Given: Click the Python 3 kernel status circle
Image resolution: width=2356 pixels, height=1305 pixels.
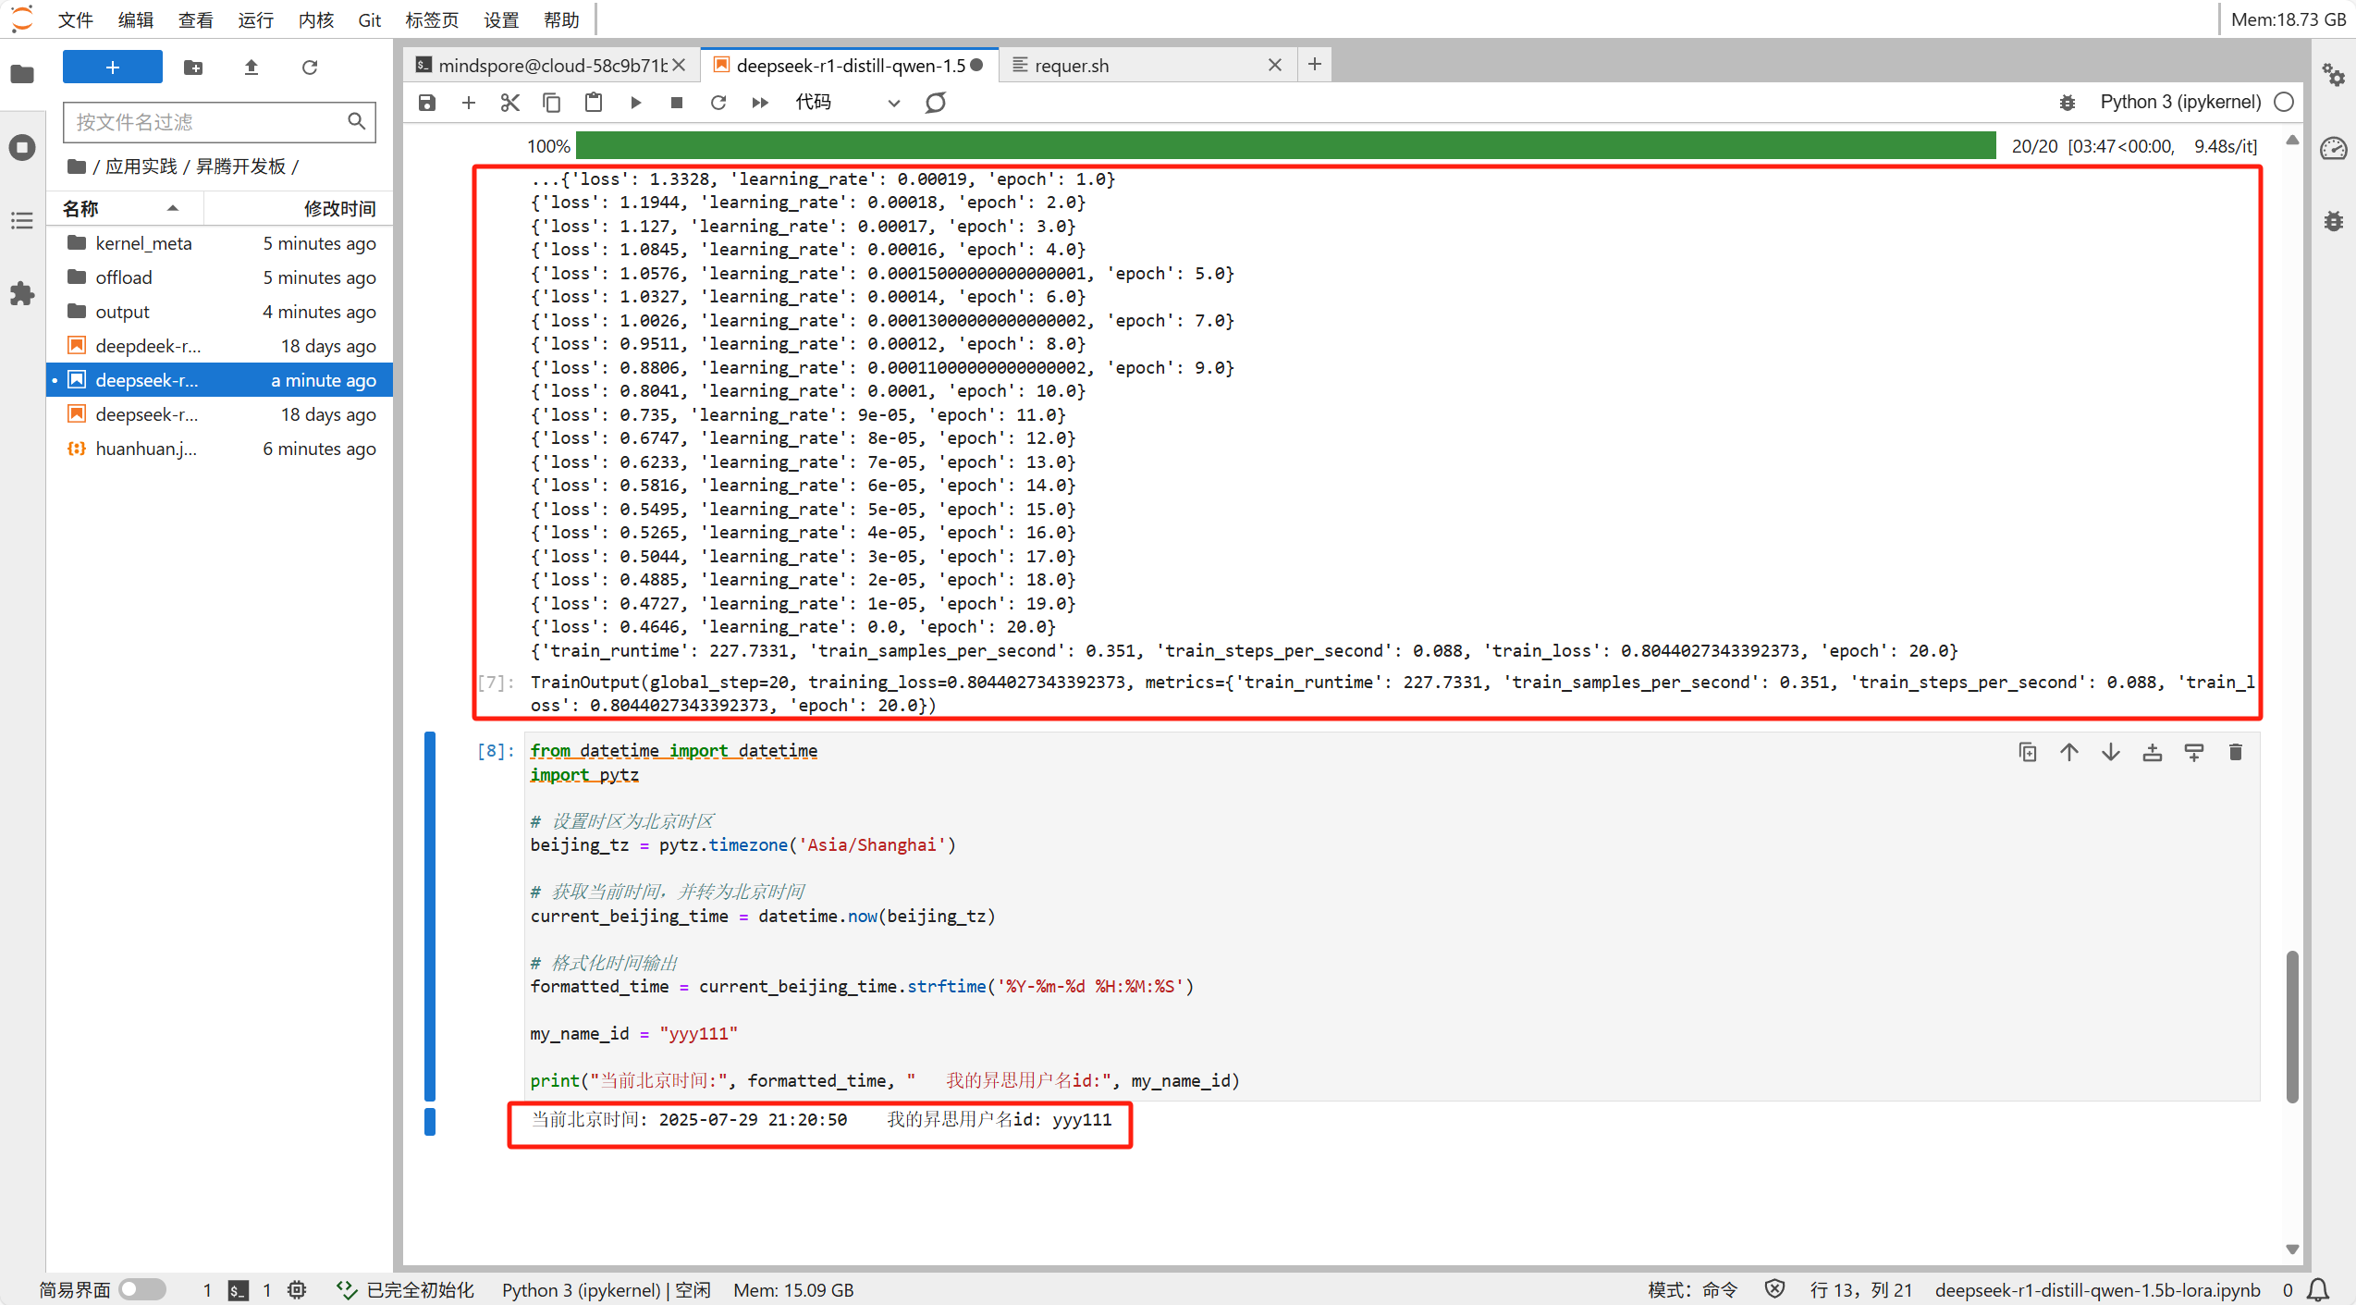Looking at the screenshot, I should tap(2284, 103).
